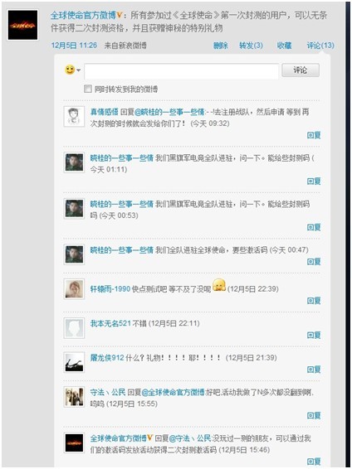
Task: Open the 12月5日 11:26 timestamp link
Action: click(x=74, y=46)
